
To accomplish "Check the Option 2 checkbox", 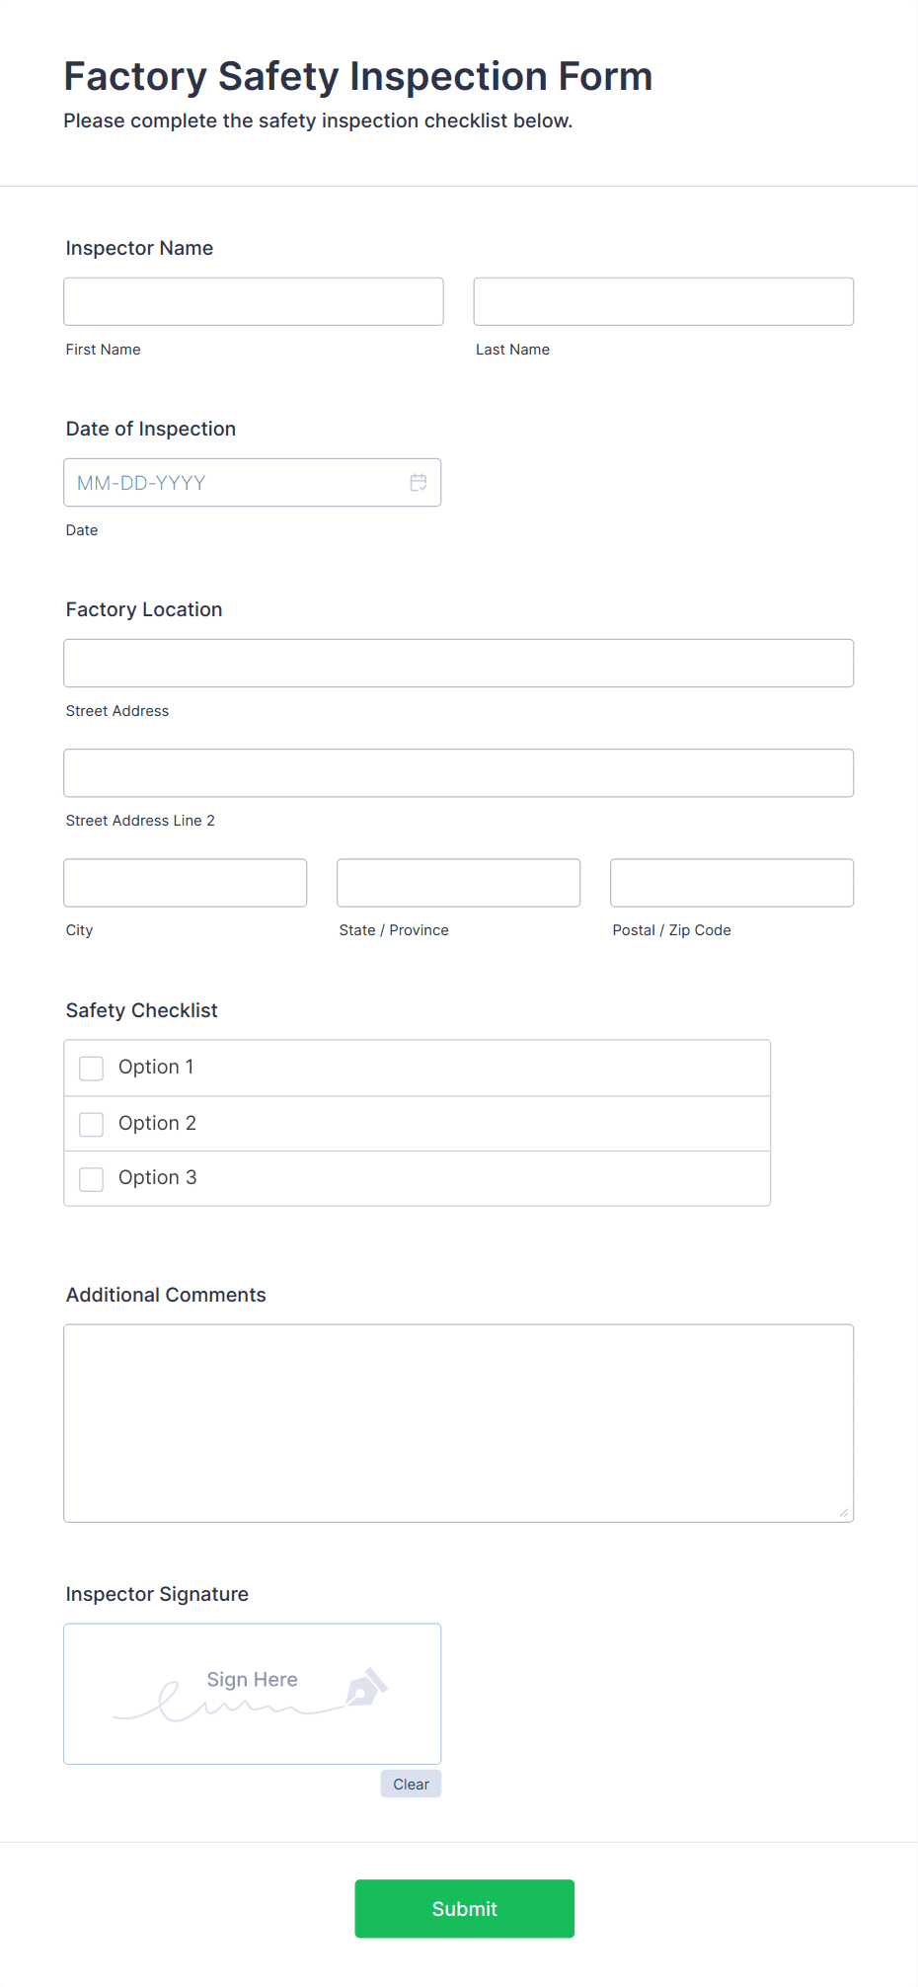I will [91, 1123].
